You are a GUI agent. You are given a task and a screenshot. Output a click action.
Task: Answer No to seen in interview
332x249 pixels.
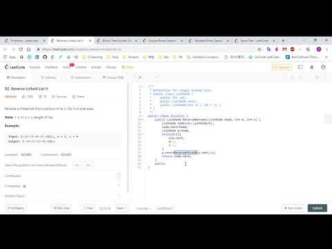point(89,165)
